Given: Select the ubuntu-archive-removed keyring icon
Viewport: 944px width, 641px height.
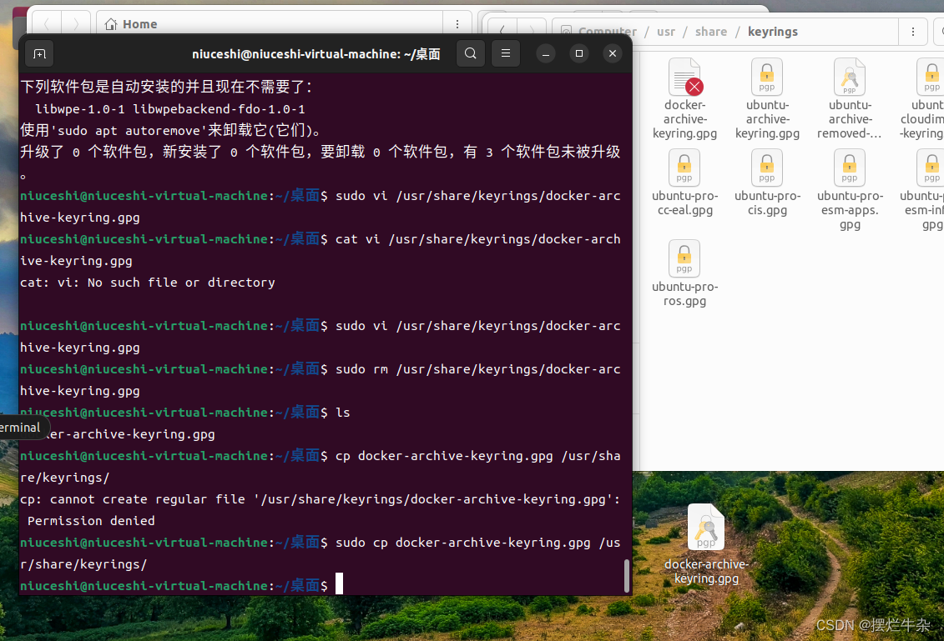Looking at the screenshot, I should click(850, 77).
